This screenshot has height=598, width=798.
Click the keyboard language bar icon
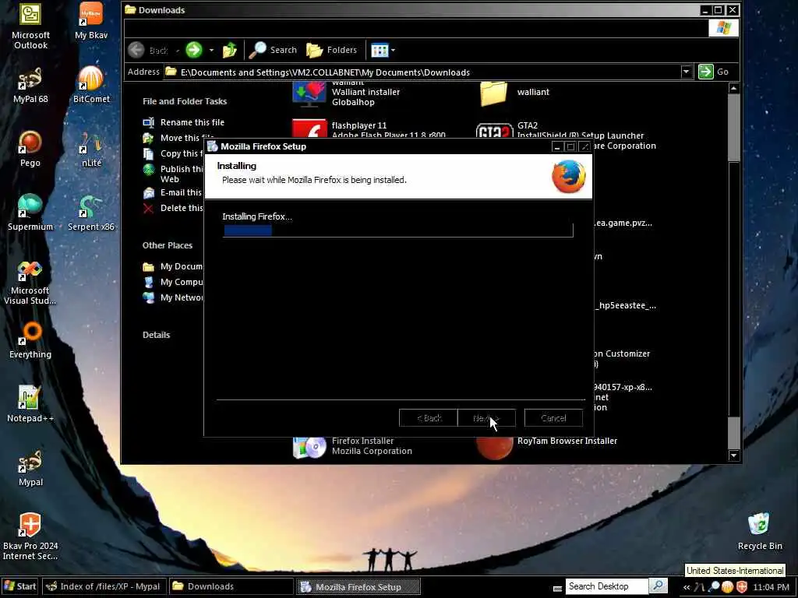tap(557, 588)
